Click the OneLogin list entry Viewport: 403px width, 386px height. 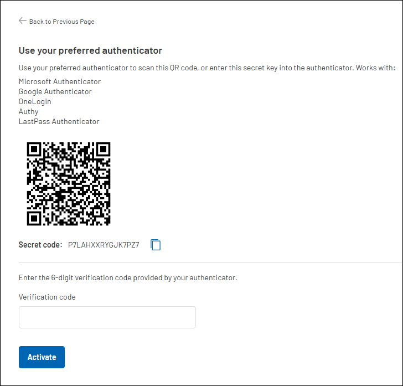(35, 101)
